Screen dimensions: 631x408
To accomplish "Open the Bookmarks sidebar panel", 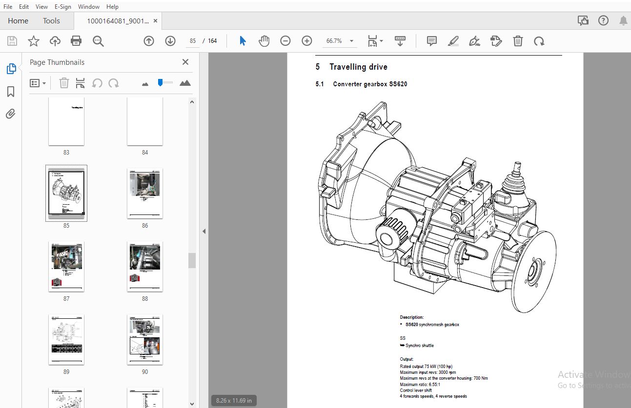I will click(x=11, y=92).
